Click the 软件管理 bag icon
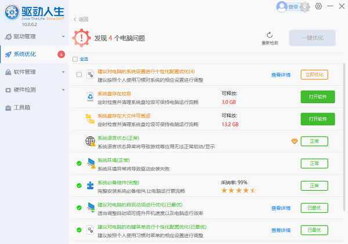348x244 pixels. coord(8,72)
